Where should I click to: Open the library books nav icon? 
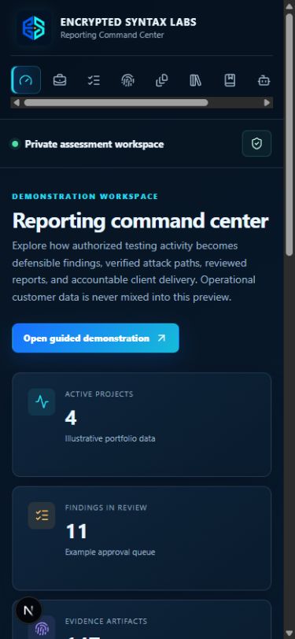click(196, 80)
